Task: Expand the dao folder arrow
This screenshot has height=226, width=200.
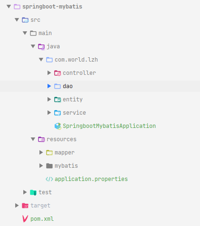Action: pos(49,86)
